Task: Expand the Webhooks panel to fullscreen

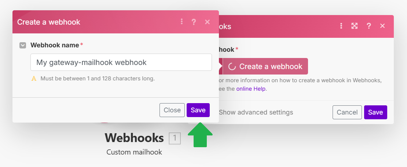Action: click(x=355, y=26)
